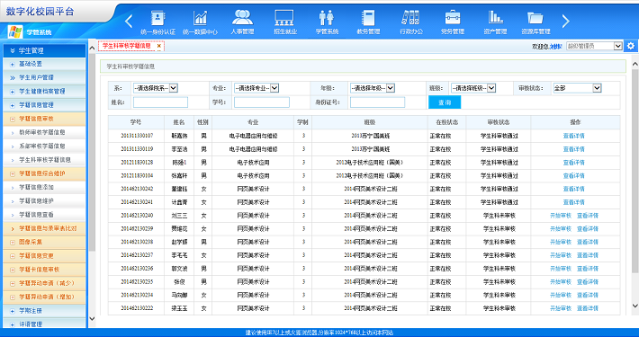Open the 资源库管理 folder icon
Image resolution: width=639 pixels, height=337 pixels.
point(535,18)
